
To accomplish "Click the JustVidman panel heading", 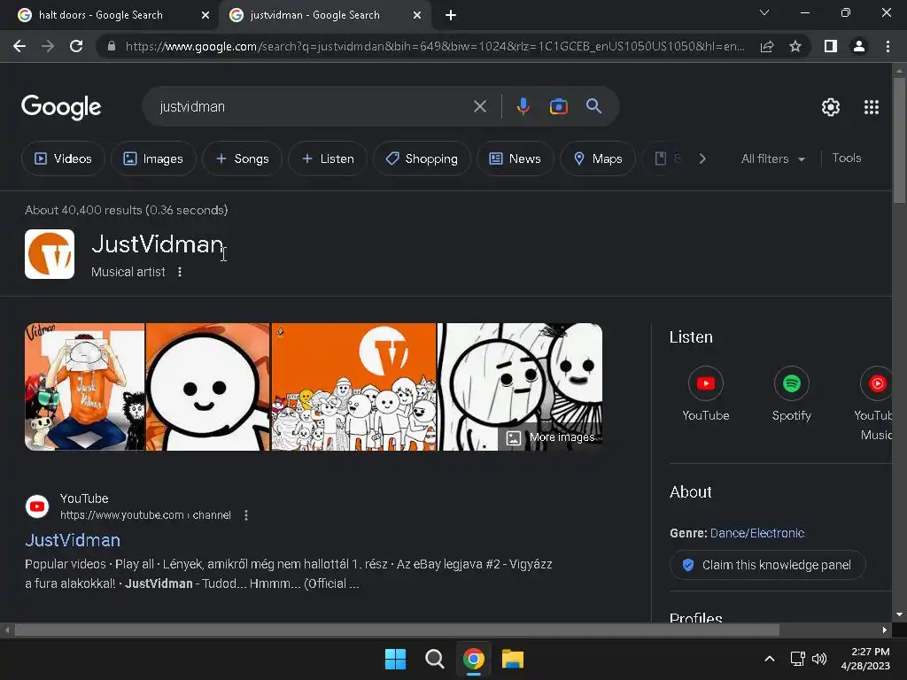I will pos(158,244).
